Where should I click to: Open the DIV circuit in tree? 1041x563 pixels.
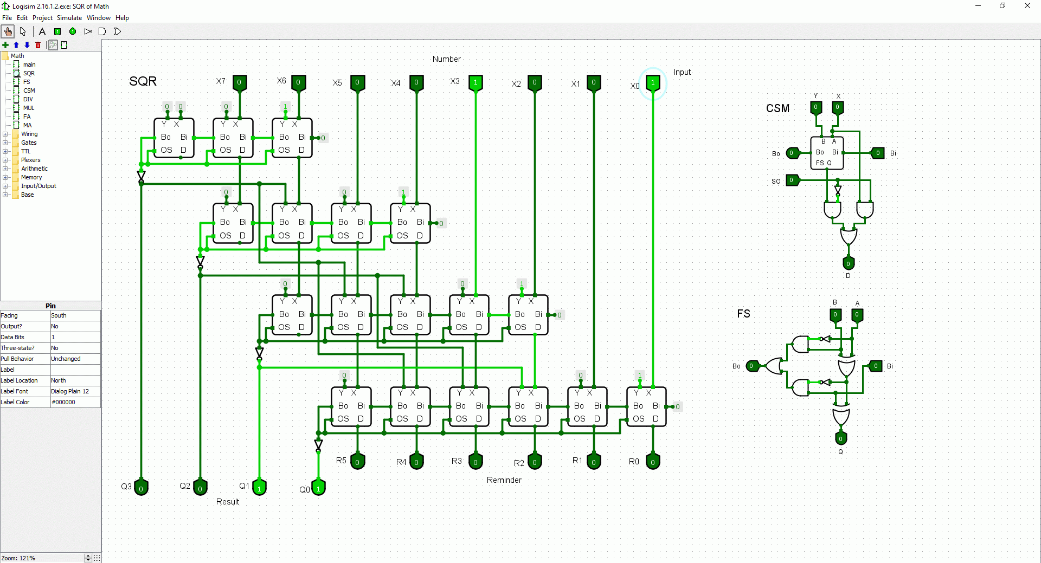28,99
